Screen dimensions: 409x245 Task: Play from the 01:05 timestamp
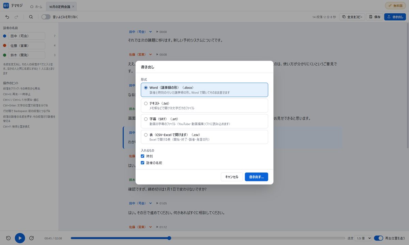[161, 203]
